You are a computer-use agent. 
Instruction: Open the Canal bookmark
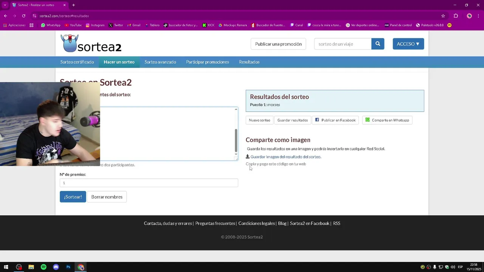[296, 25]
